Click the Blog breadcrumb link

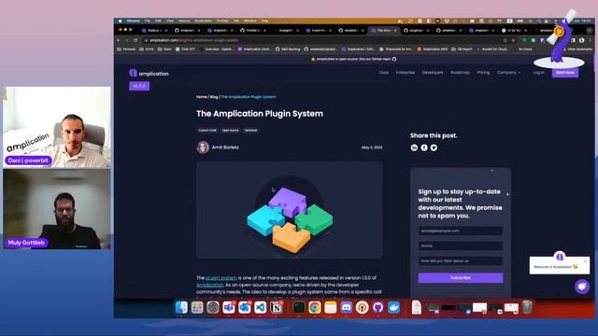click(x=214, y=97)
